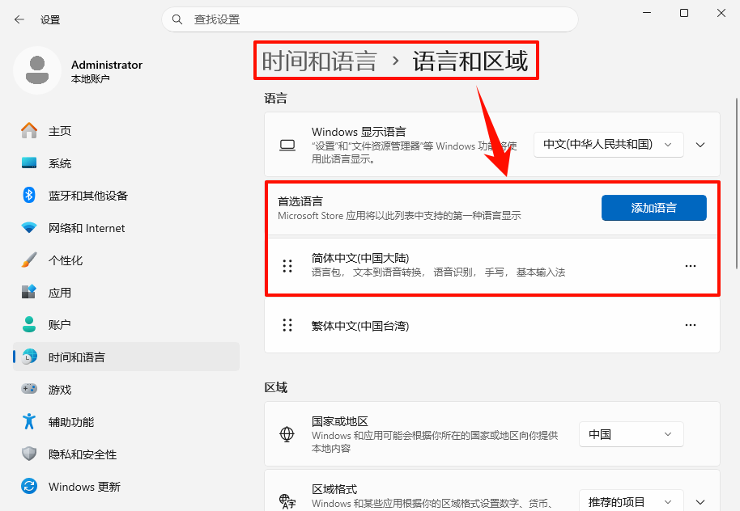Click the vertical scrollbar on right
This screenshot has width=740, height=511.
[738, 184]
